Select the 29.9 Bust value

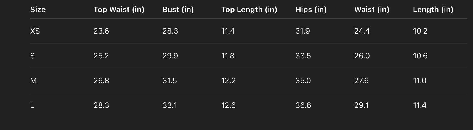(170, 56)
